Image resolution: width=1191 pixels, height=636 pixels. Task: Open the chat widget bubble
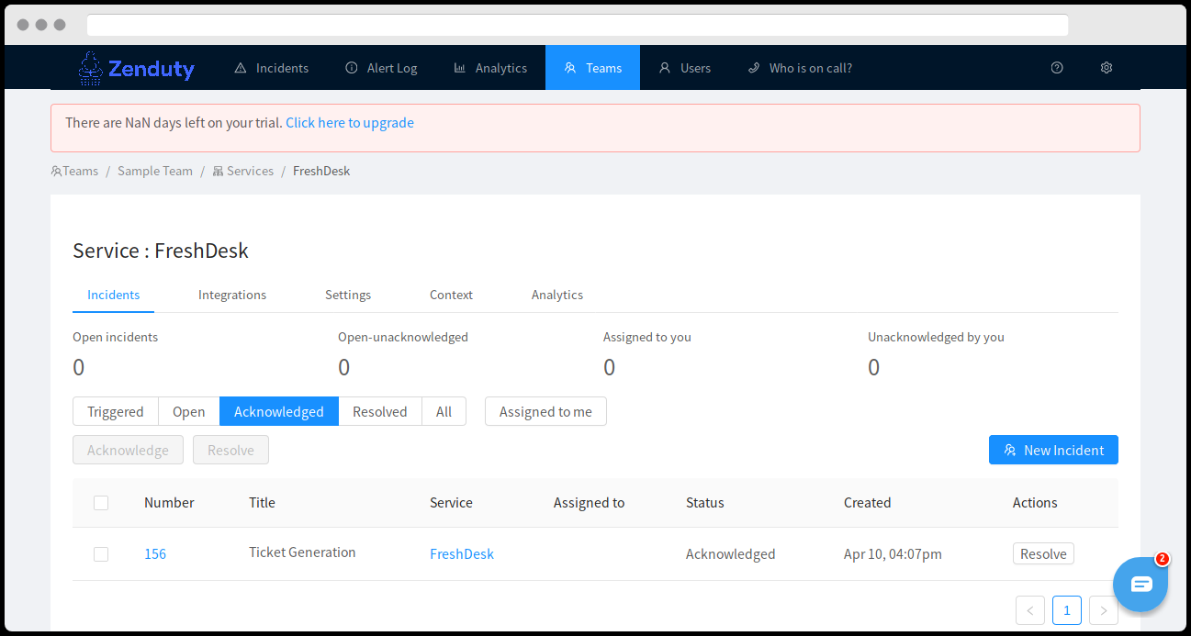coord(1140,585)
